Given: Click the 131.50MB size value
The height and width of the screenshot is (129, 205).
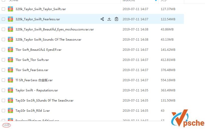Looking at the screenshot, I should click(168, 100).
